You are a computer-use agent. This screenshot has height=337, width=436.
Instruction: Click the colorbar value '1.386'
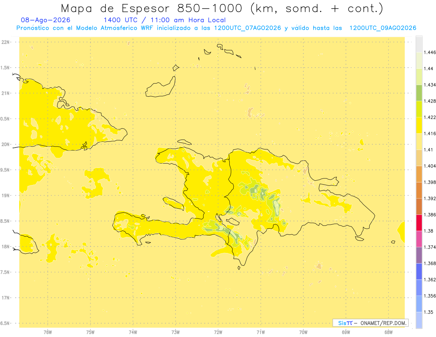[x=430, y=214]
